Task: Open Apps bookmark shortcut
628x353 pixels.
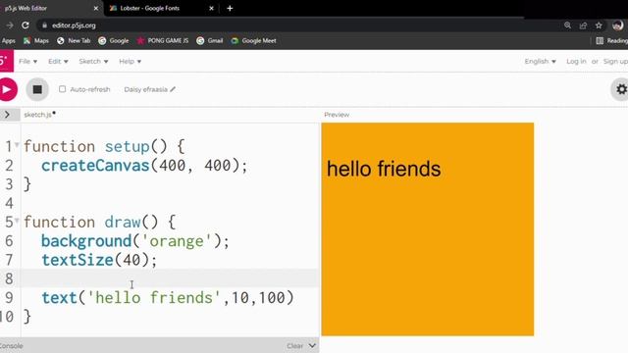Action: pos(8,41)
